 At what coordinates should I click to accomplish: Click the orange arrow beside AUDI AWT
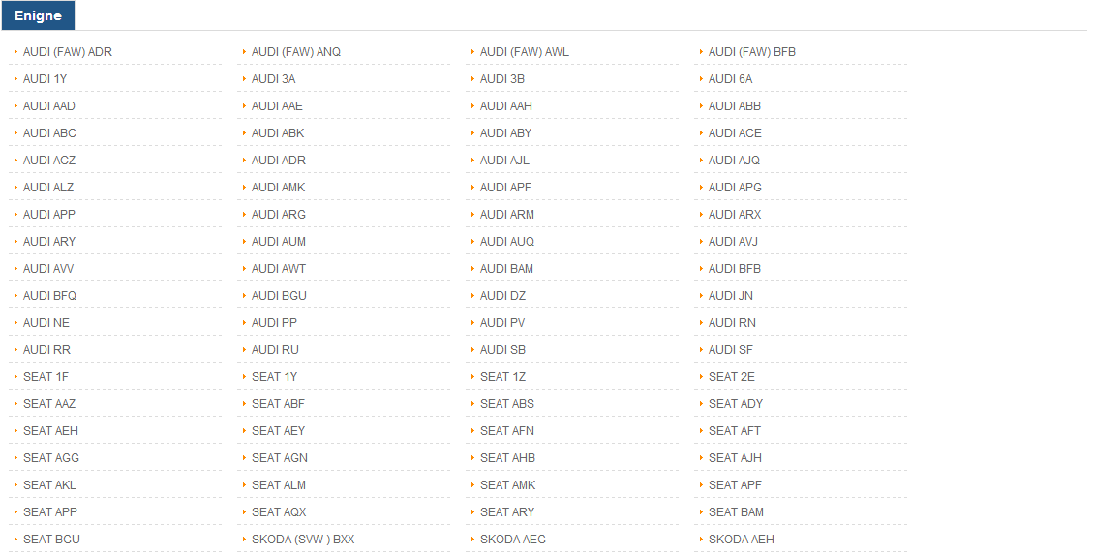tap(244, 268)
